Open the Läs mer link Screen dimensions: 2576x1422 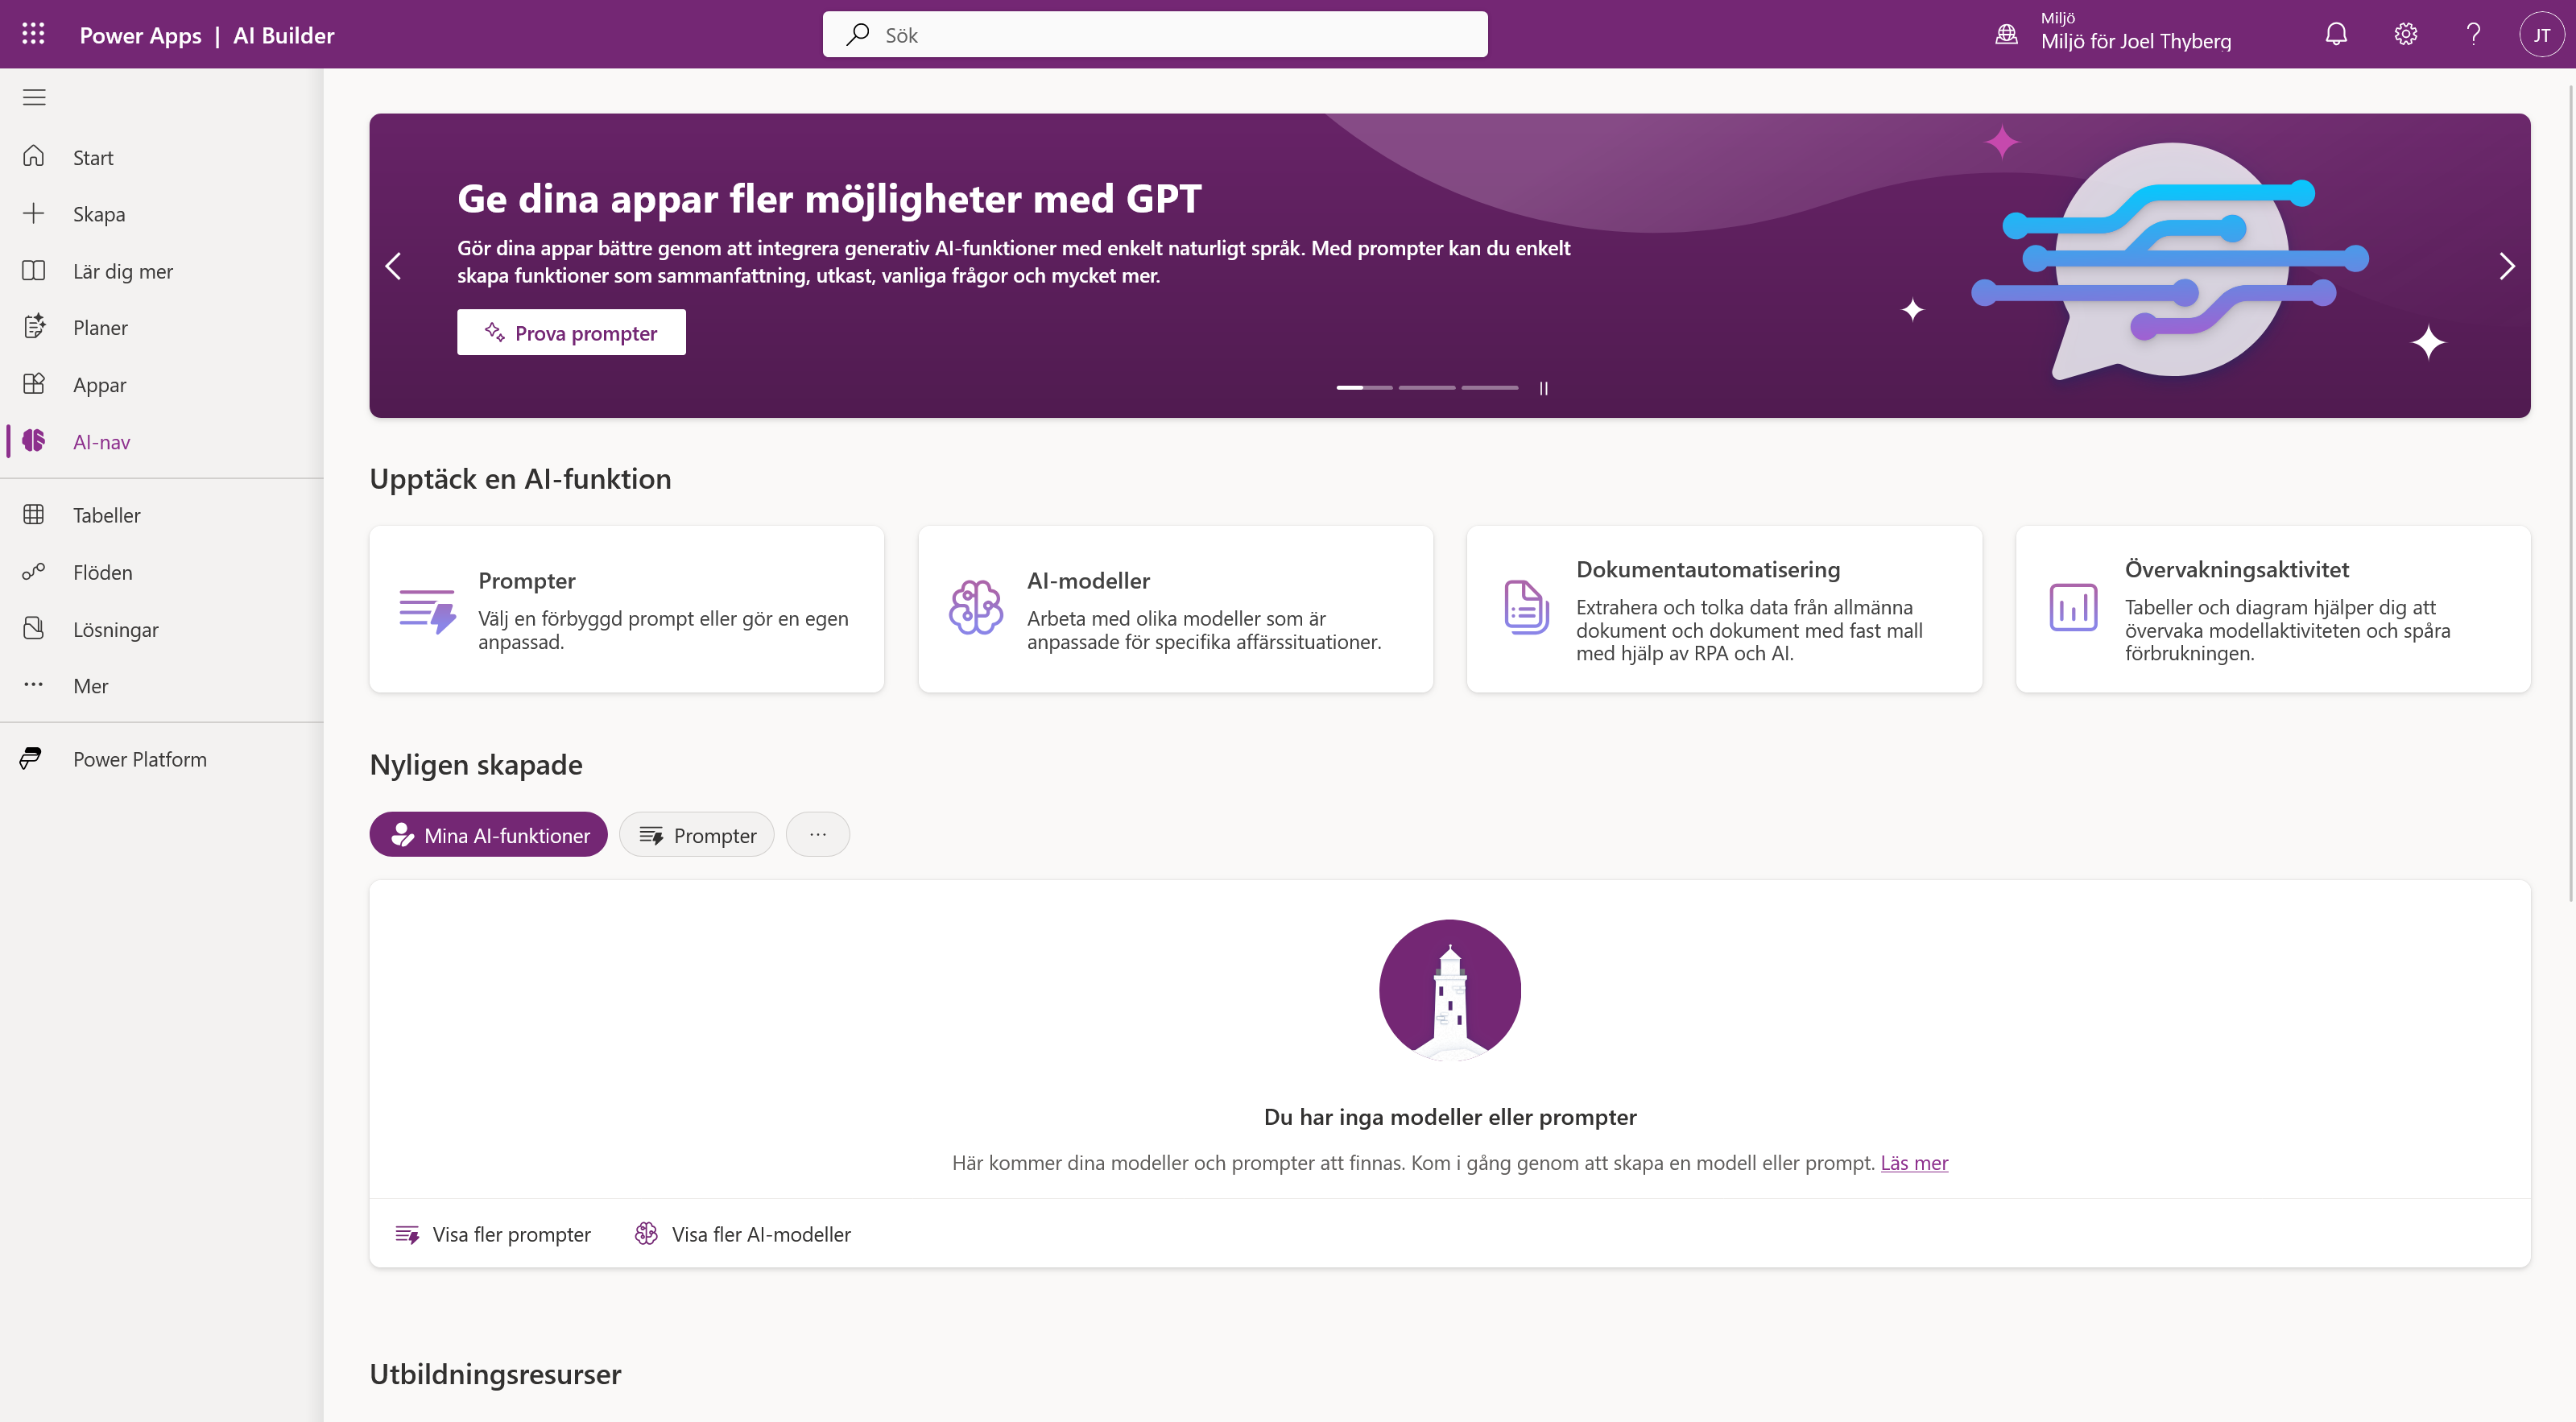[1914, 1162]
